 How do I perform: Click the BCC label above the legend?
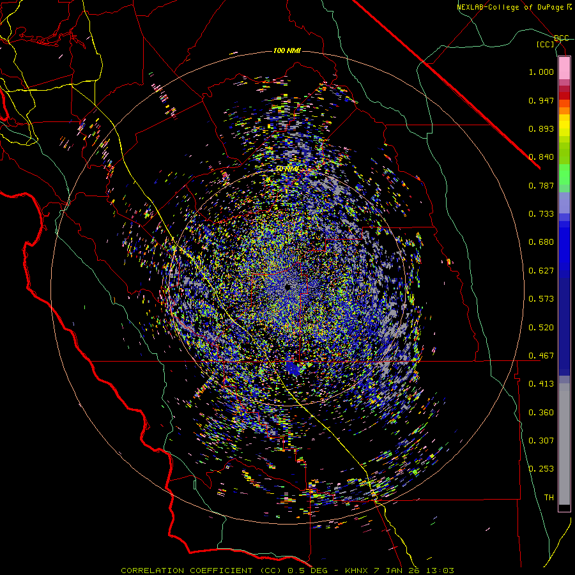tap(562, 38)
